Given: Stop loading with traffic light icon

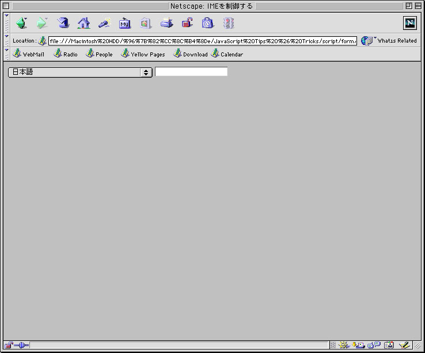Looking at the screenshot, I should [x=229, y=23].
